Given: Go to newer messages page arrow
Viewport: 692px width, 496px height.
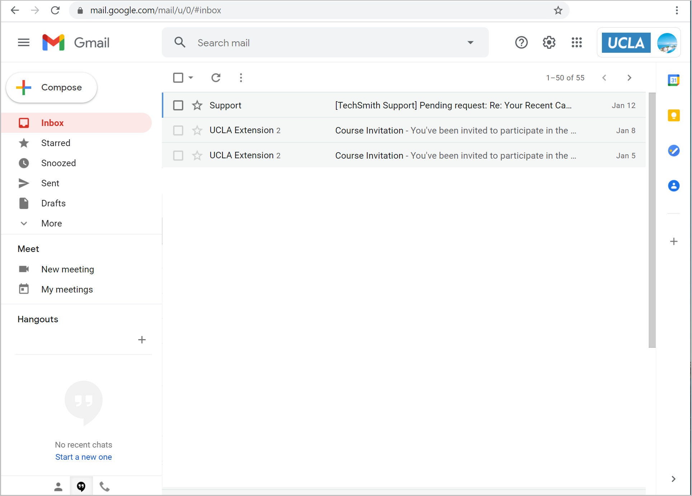Looking at the screenshot, I should click(x=604, y=78).
